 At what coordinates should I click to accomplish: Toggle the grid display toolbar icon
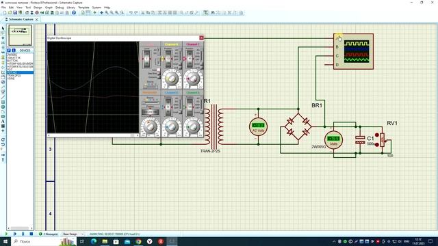click(88, 13)
